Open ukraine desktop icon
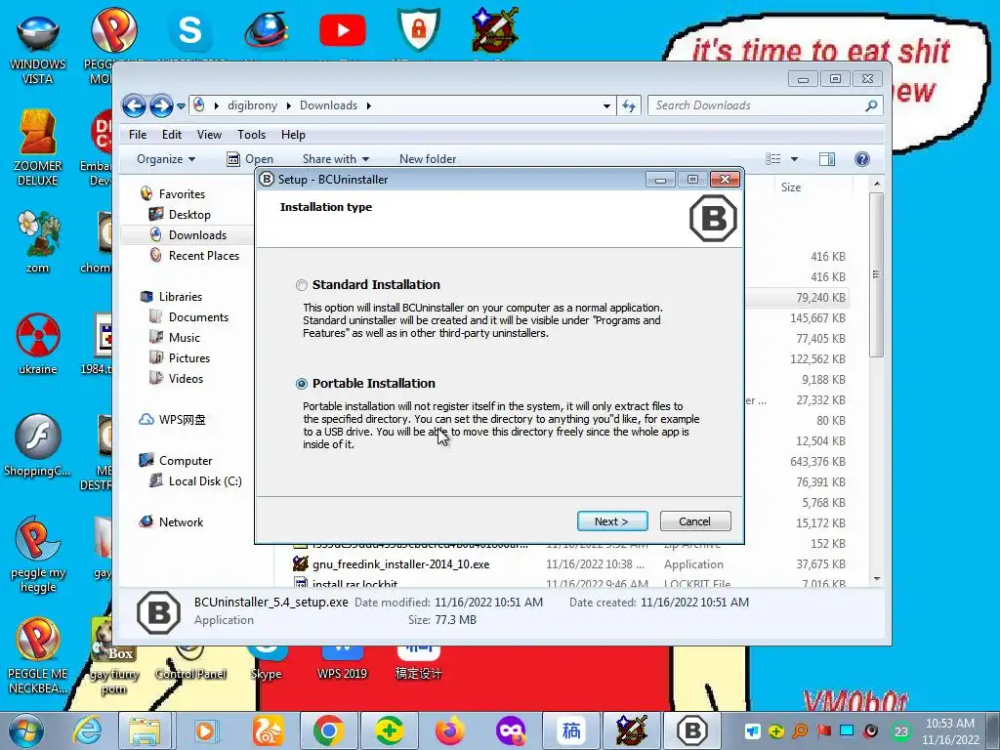This screenshot has height=750, width=1000. coord(38,343)
